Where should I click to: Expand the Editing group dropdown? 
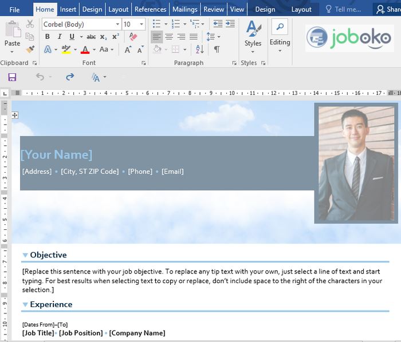[280, 51]
